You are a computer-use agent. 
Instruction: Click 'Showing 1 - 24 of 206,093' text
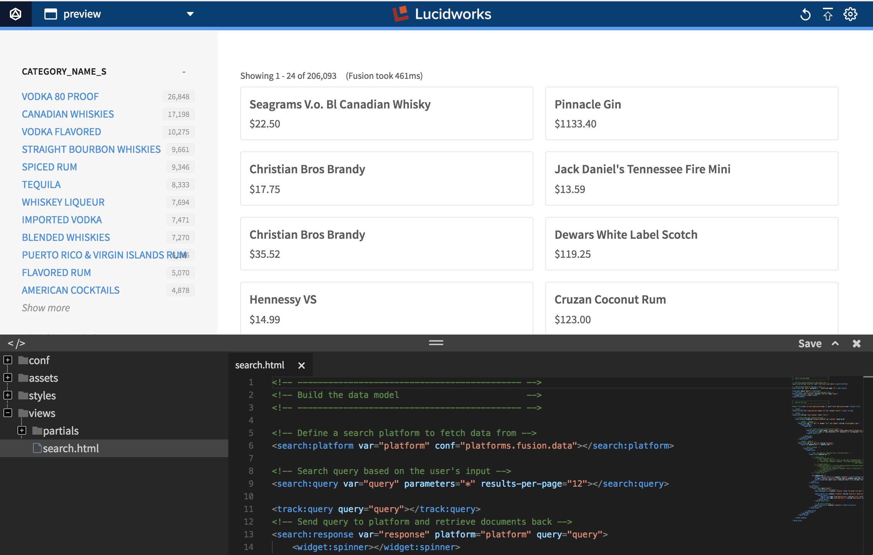(x=288, y=76)
